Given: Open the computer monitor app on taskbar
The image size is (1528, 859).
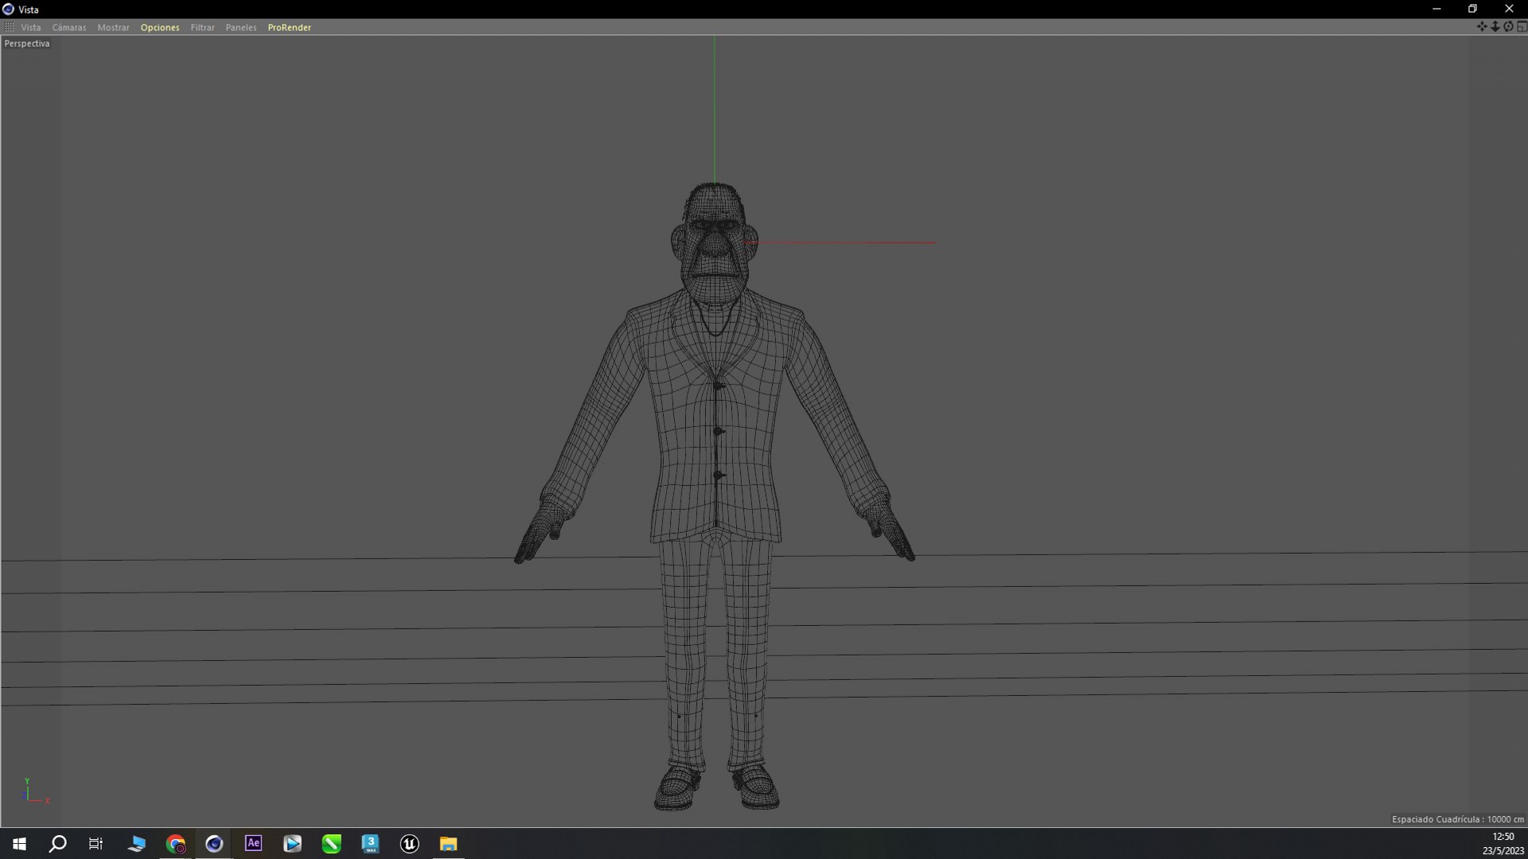Looking at the screenshot, I should pos(136,844).
